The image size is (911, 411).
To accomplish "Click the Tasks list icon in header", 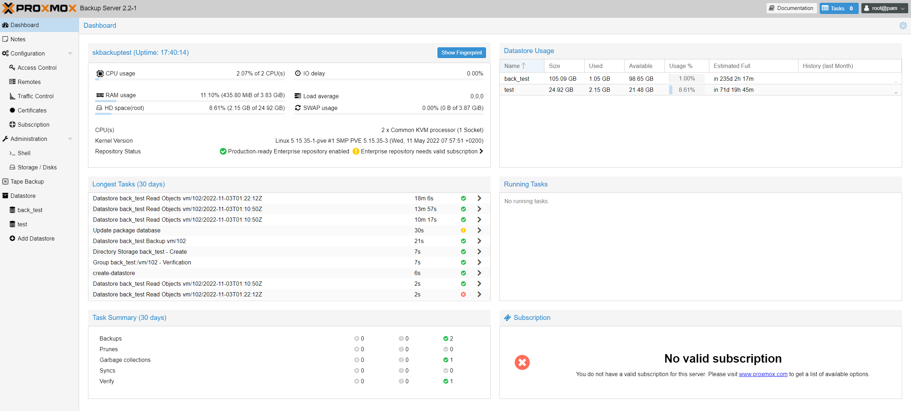I will pyautogui.click(x=825, y=8).
